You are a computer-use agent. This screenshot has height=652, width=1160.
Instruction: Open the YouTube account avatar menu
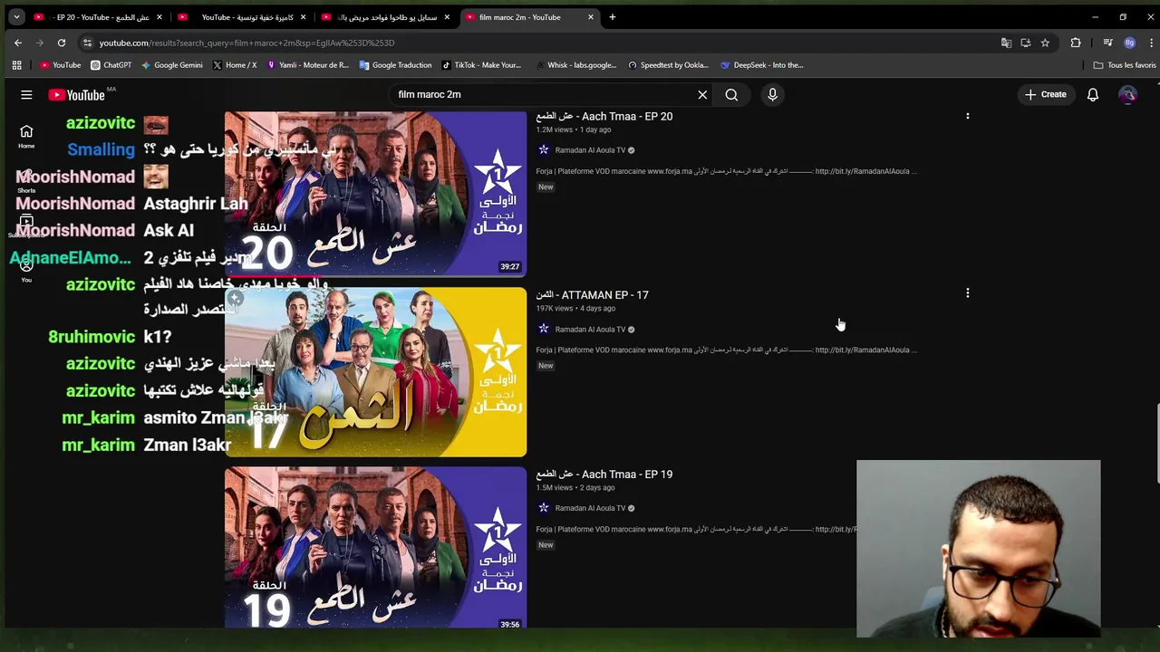pos(1127,94)
